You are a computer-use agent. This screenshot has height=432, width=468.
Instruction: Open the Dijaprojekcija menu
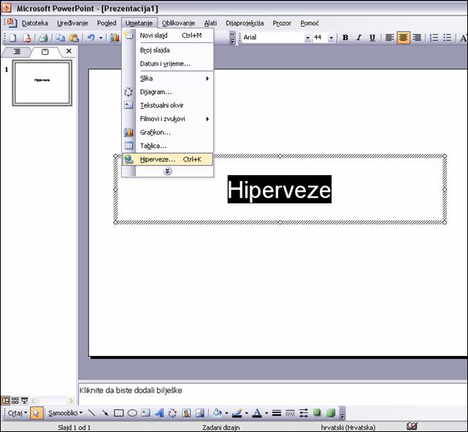(245, 23)
